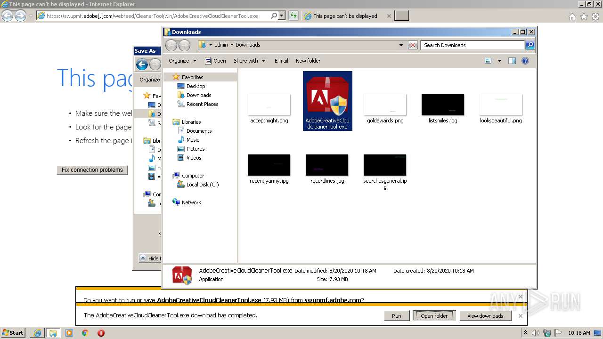Click the back button in Save As dialog
The width and height of the screenshot is (603, 339).
142,65
